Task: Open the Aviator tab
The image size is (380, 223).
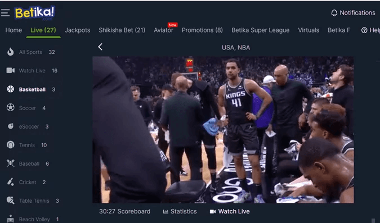Action: click(163, 30)
